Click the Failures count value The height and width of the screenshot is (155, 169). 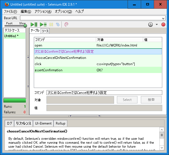[25, 112]
